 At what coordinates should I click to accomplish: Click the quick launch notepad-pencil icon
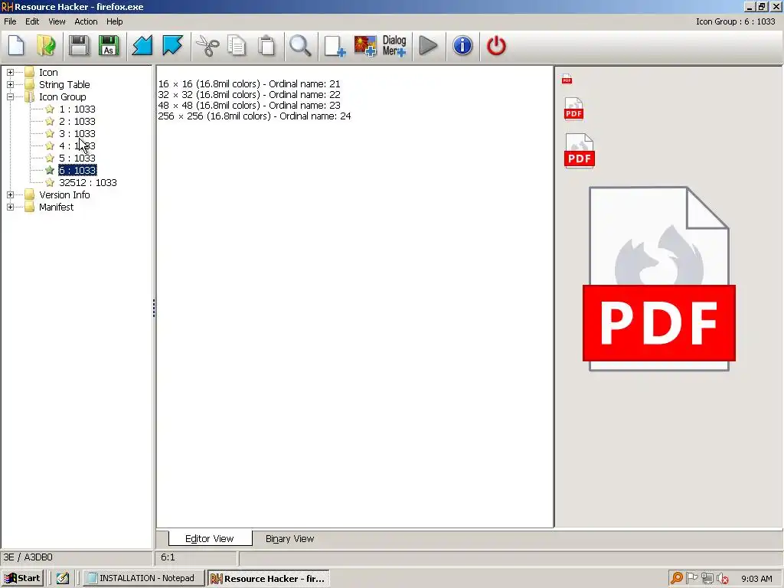pos(63,579)
